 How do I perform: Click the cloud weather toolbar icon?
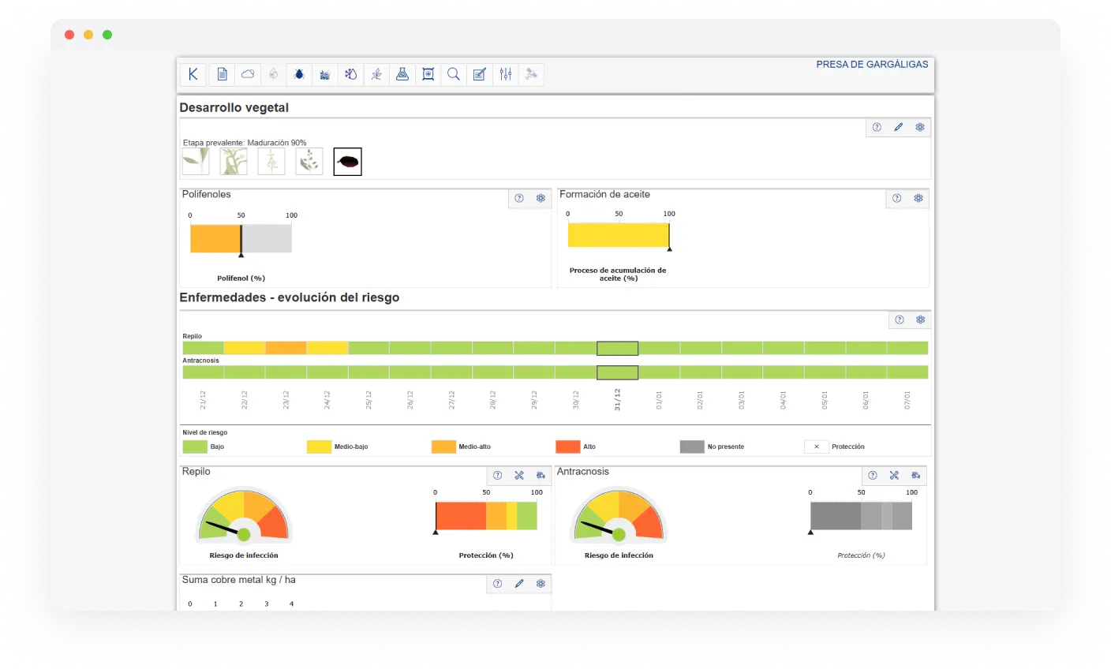tap(248, 74)
